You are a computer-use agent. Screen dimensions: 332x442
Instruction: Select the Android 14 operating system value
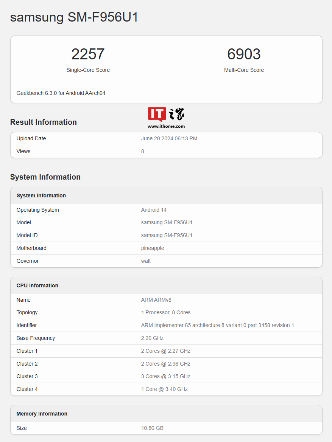[154, 210]
